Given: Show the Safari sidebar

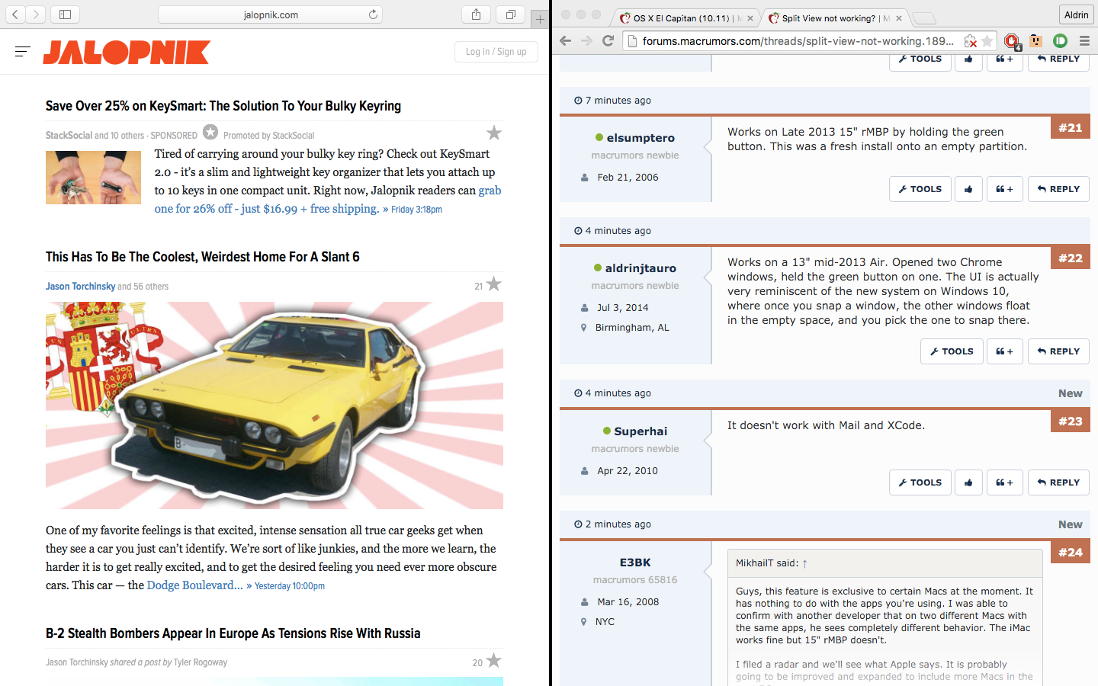Looking at the screenshot, I should click(x=65, y=14).
